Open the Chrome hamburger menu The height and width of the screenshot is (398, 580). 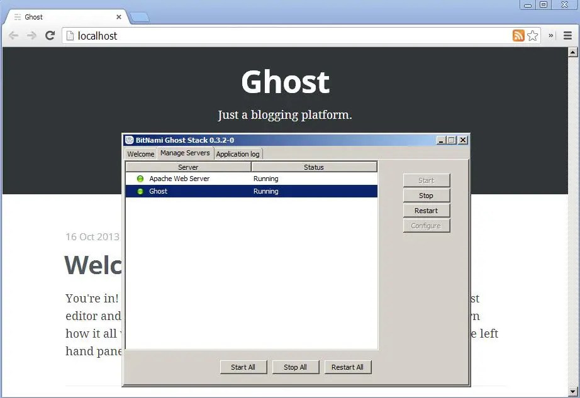tap(568, 35)
